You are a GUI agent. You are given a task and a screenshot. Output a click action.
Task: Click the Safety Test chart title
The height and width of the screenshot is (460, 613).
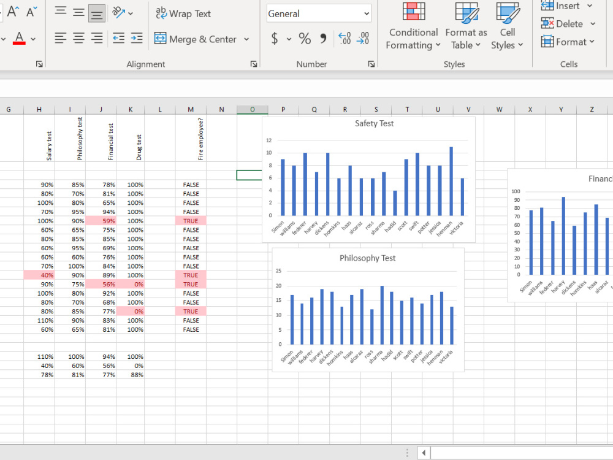pos(374,124)
